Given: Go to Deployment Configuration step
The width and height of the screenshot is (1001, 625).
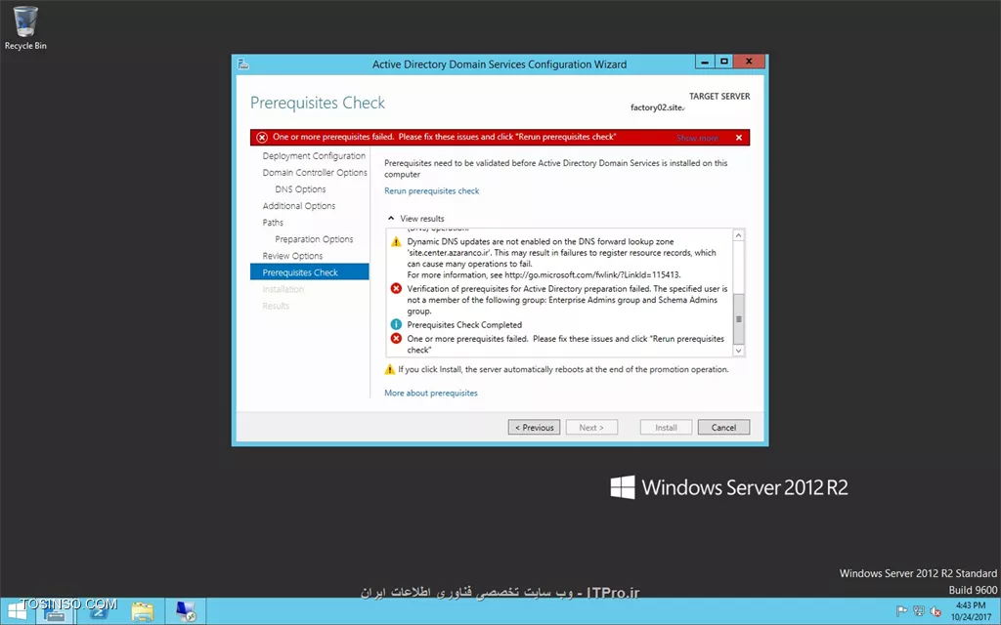Looking at the screenshot, I should 314,155.
